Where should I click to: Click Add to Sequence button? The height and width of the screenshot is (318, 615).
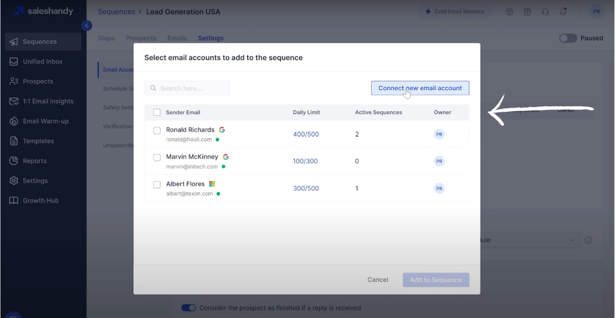[x=436, y=280]
